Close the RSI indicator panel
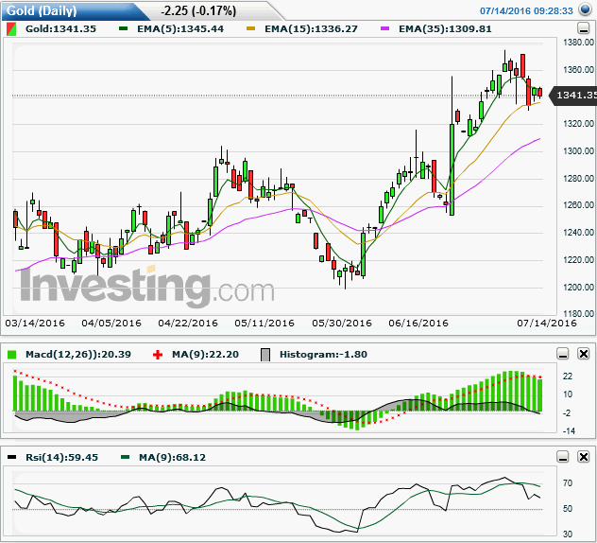 point(583,456)
